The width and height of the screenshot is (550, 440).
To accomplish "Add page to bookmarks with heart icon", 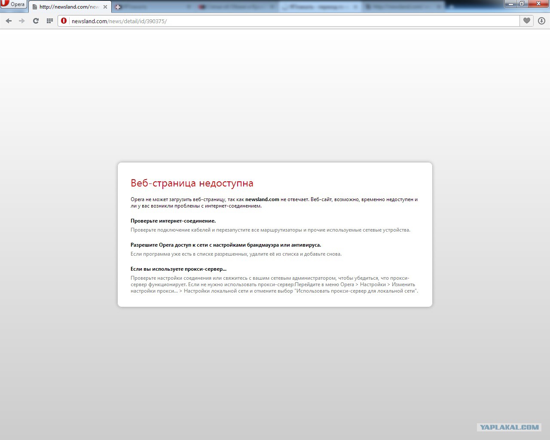I will pyautogui.click(x=527, y=21).
